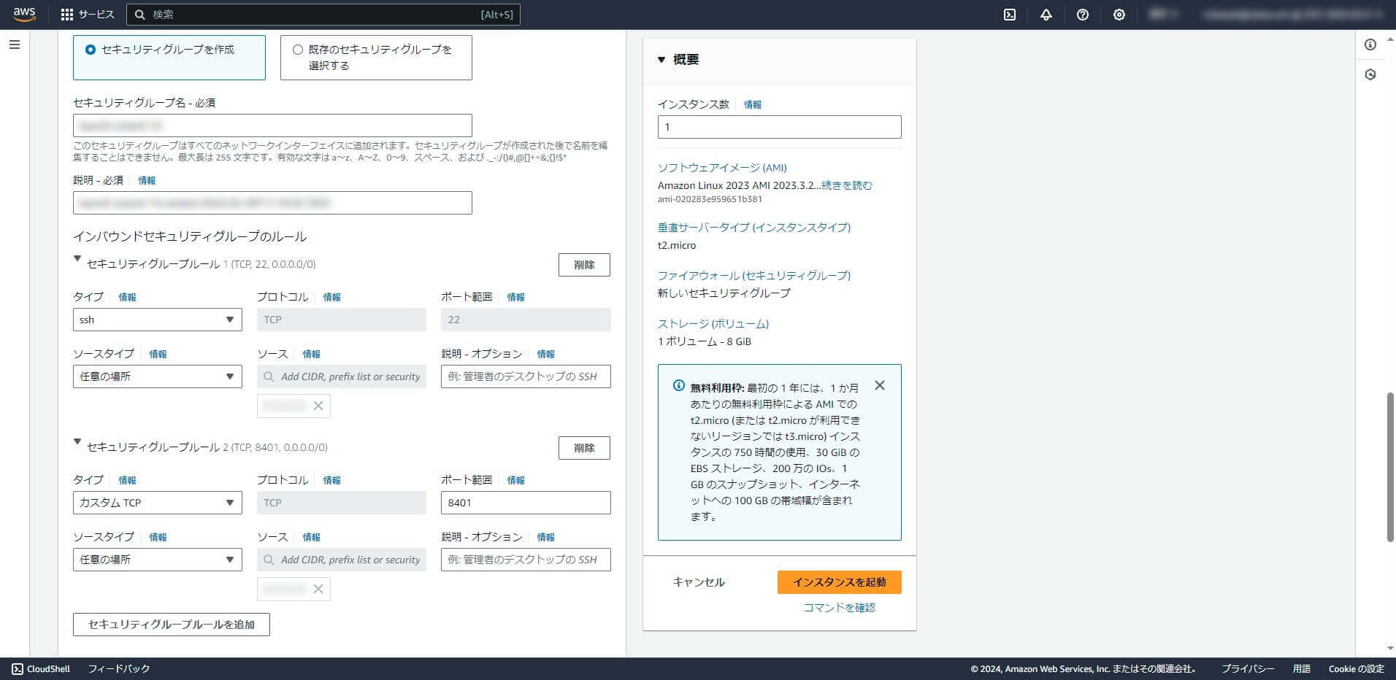This screenshot has width=1396, height=680.
Task: Collapse セキュリティグループルール 2 section
Action: 77,442
